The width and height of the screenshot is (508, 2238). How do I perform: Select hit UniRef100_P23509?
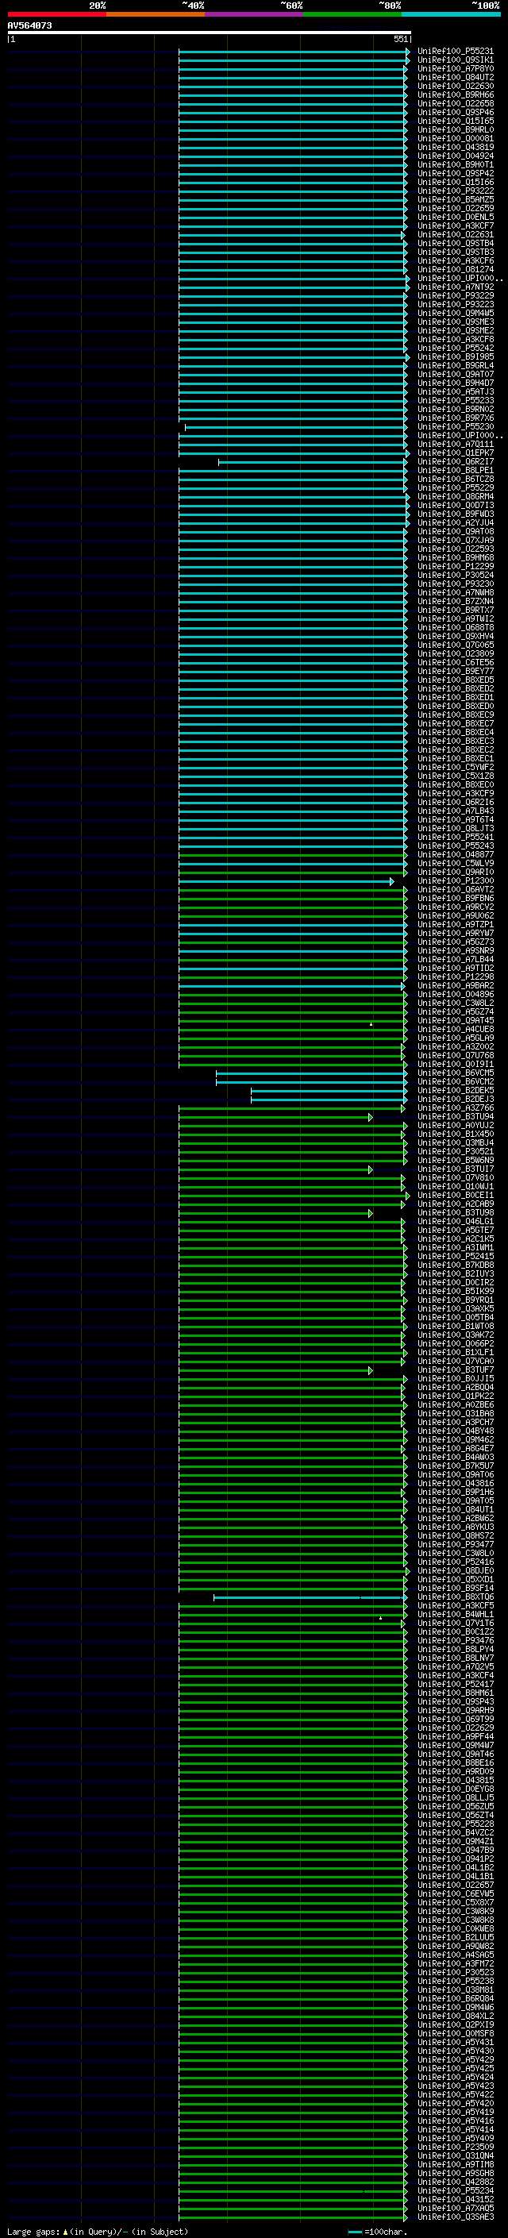pos(456,2147)
